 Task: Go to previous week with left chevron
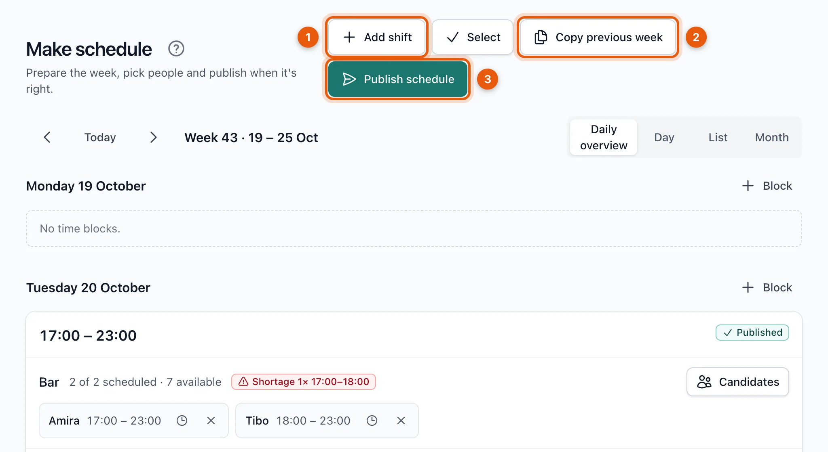[47, 137]
